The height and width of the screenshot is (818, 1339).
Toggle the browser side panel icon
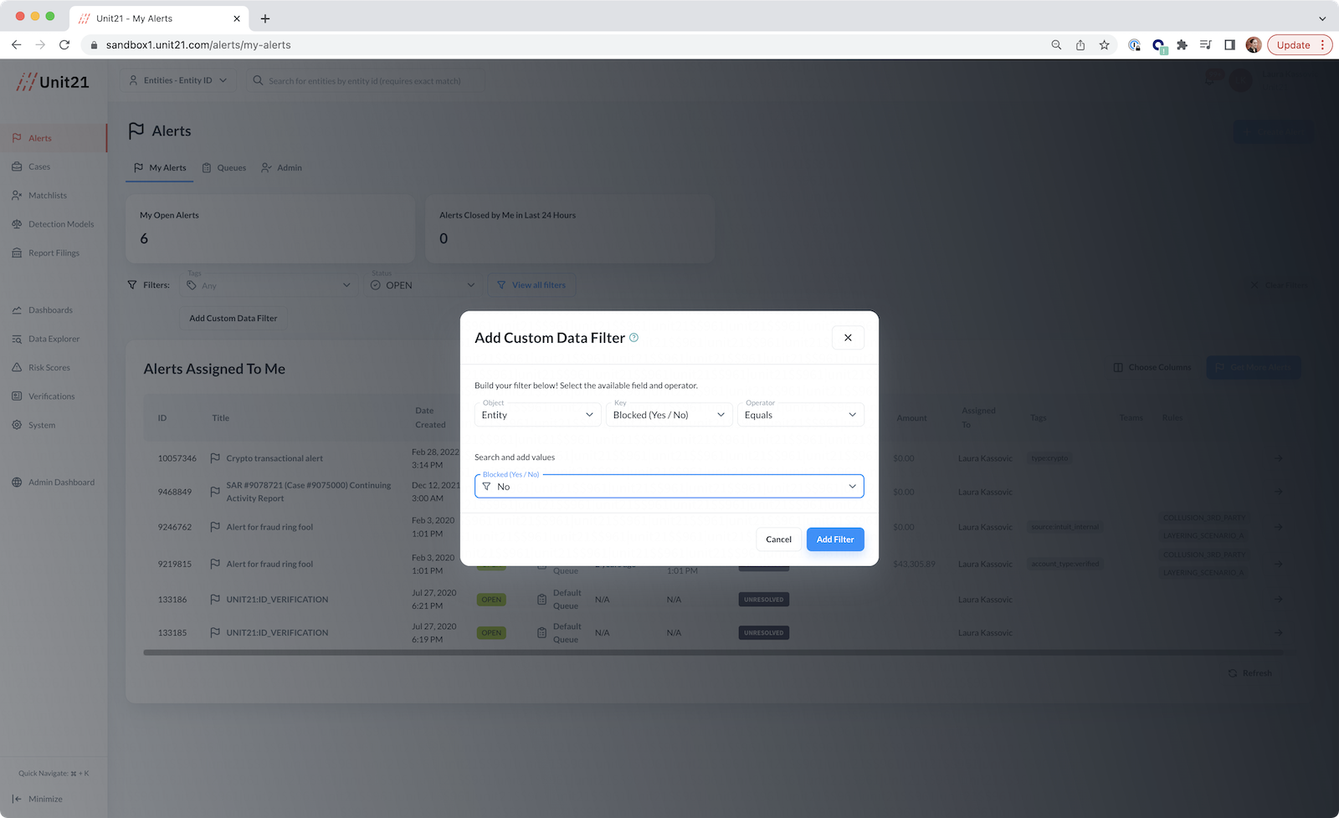point(1229,45)
